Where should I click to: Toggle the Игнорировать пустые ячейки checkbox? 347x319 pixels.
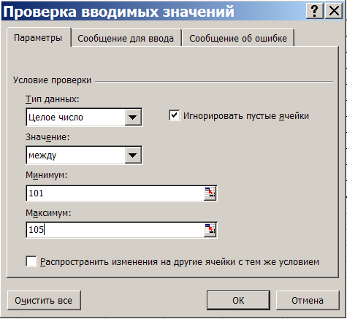coord(175,115)
